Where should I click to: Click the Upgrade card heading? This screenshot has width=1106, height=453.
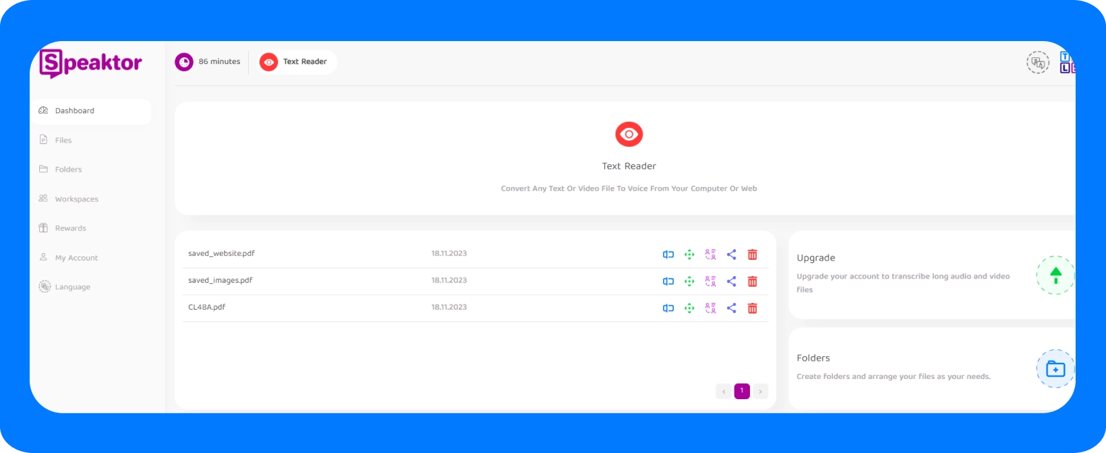816,258
